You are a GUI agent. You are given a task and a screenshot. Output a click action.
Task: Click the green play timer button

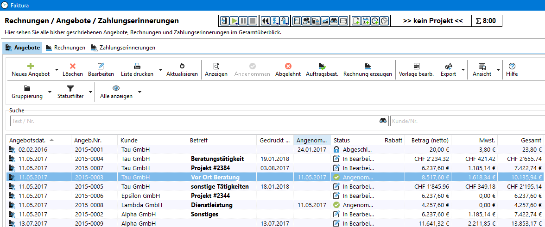point(234,21)
